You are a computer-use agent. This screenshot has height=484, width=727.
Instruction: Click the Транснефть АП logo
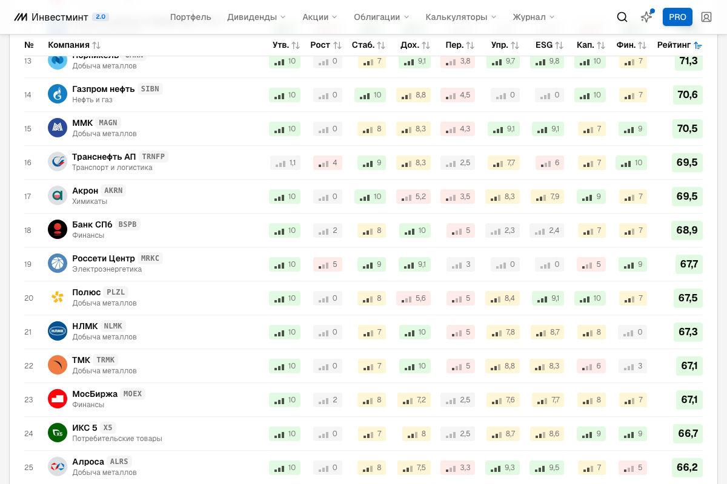(x=58, y=162)
